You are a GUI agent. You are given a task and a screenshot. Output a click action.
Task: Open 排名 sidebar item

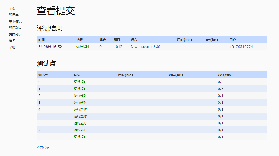(12, 40)
